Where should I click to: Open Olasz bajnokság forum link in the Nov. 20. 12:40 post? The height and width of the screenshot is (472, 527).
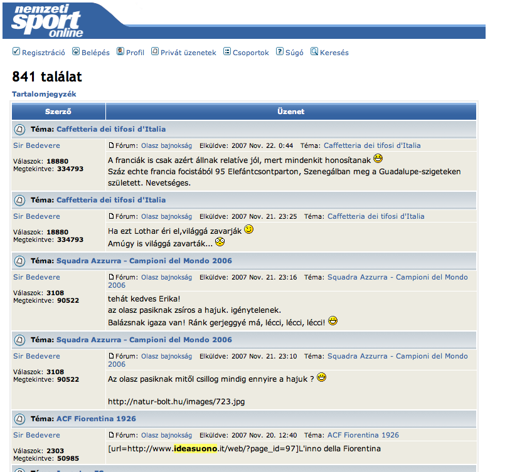[166, 435]
